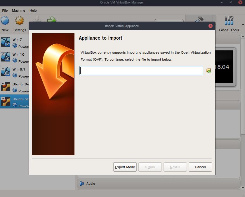Click the gray Discard arrow in the toolbar

click(x=37, y=19)
